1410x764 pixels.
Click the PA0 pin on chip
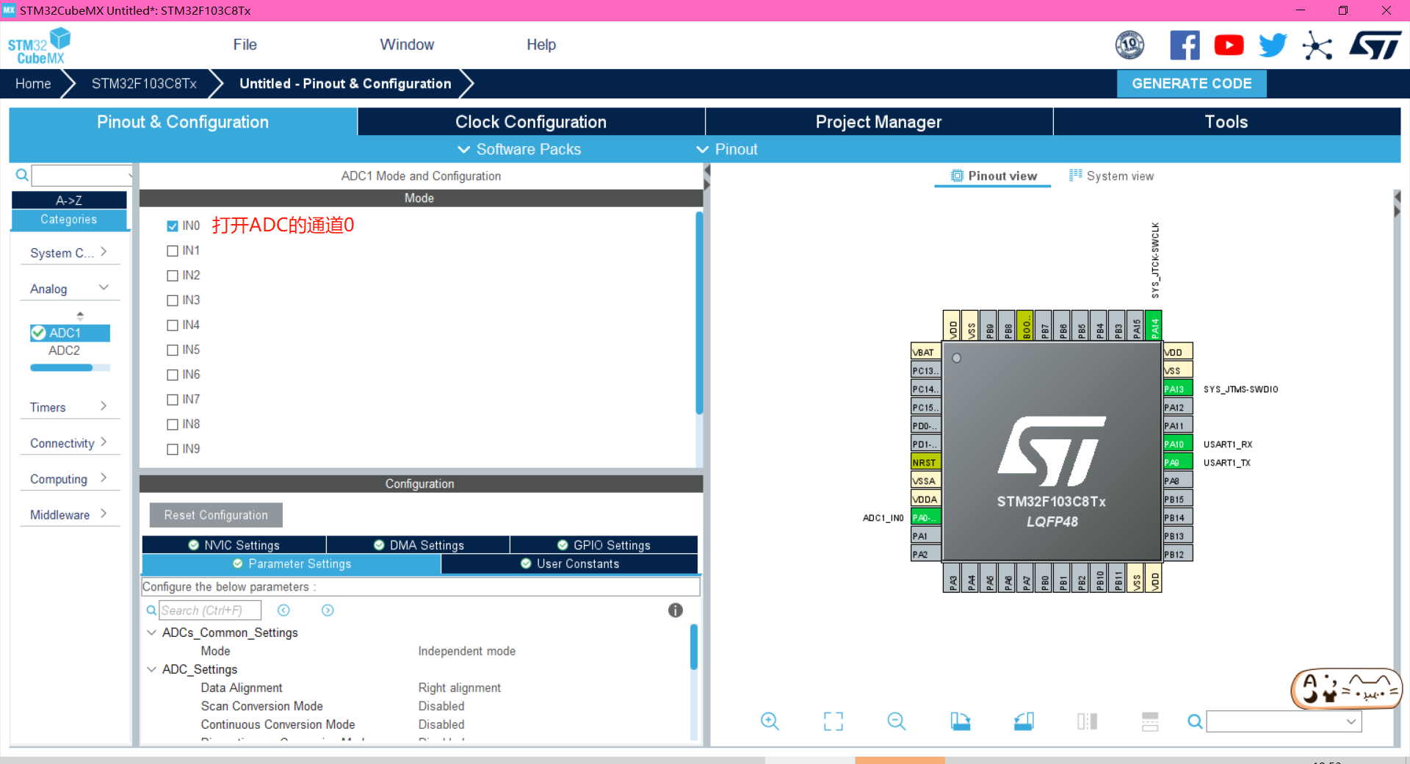925,517
